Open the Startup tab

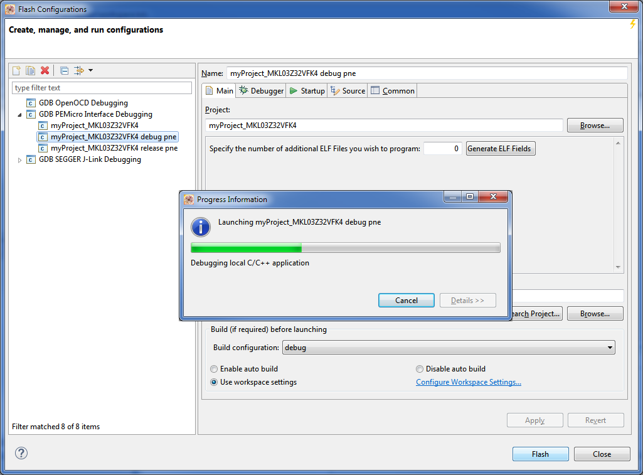[x=307, y=91]
